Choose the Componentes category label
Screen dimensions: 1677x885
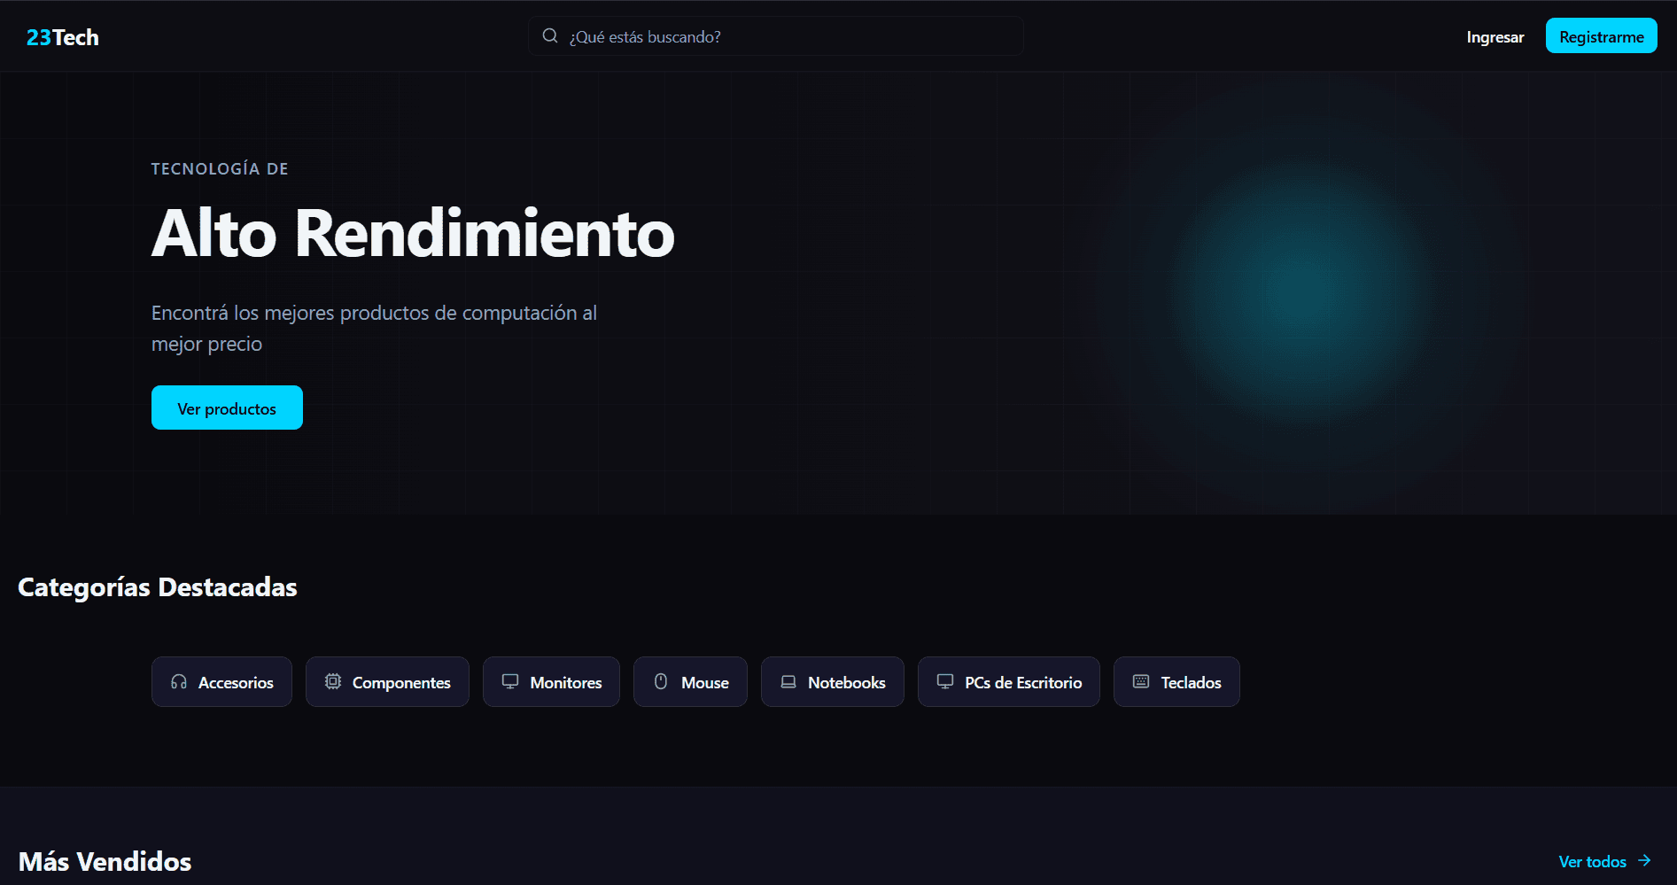(x=401, y=683)
